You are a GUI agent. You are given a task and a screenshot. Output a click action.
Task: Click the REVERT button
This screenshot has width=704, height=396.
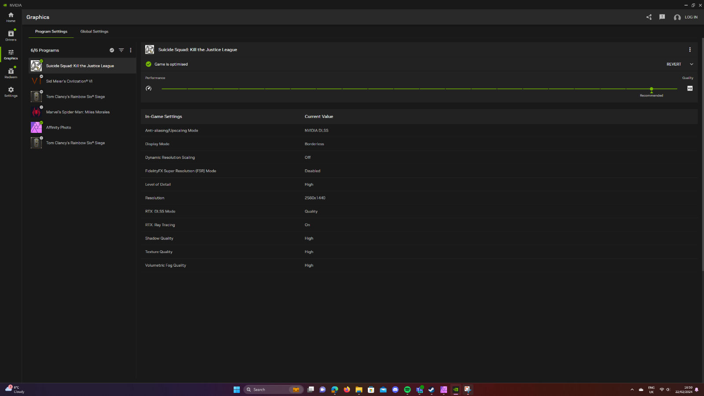click(x=674, y=64)
